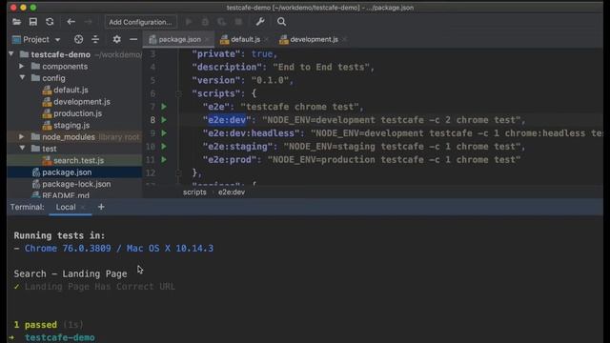
Task: Open Project panel gear options
Action: pos(116,39)
